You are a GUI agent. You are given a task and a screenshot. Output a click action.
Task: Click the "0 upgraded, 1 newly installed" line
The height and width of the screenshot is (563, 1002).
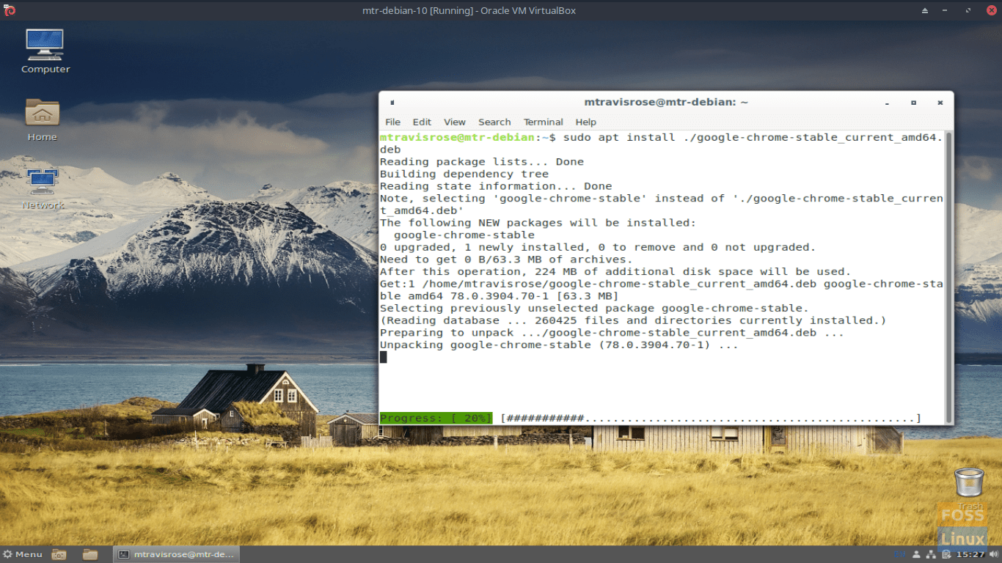(598, 247)
